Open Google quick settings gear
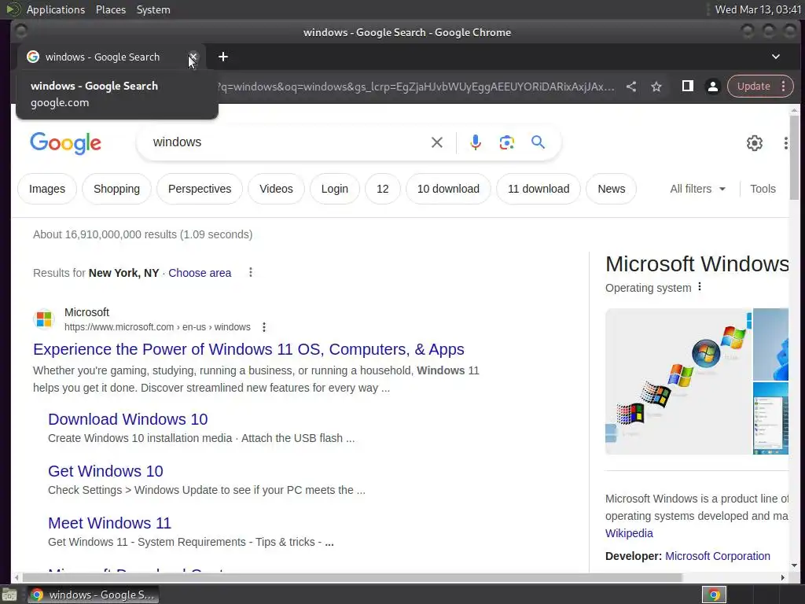Viewport: 805px width, 604px height. pyautogui.click(x=754, y=143)
